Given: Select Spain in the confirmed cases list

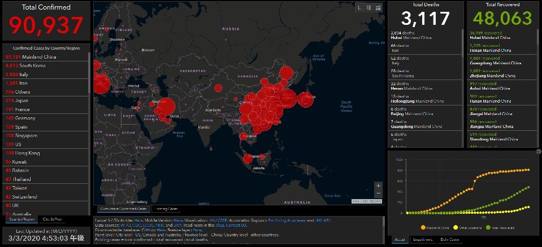Looking at the screenshot, I should [46, 127].
